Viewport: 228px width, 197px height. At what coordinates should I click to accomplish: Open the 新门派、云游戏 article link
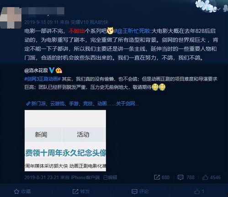[82, 104]
